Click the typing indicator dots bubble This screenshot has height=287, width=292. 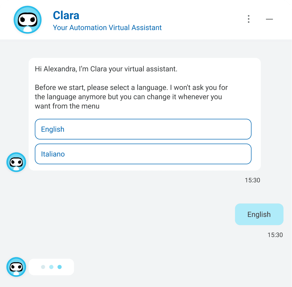click(x=51, y=267)
